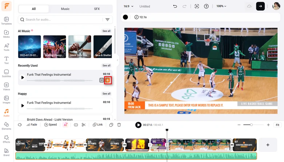Open the Speed option

(x=51, y=125)
